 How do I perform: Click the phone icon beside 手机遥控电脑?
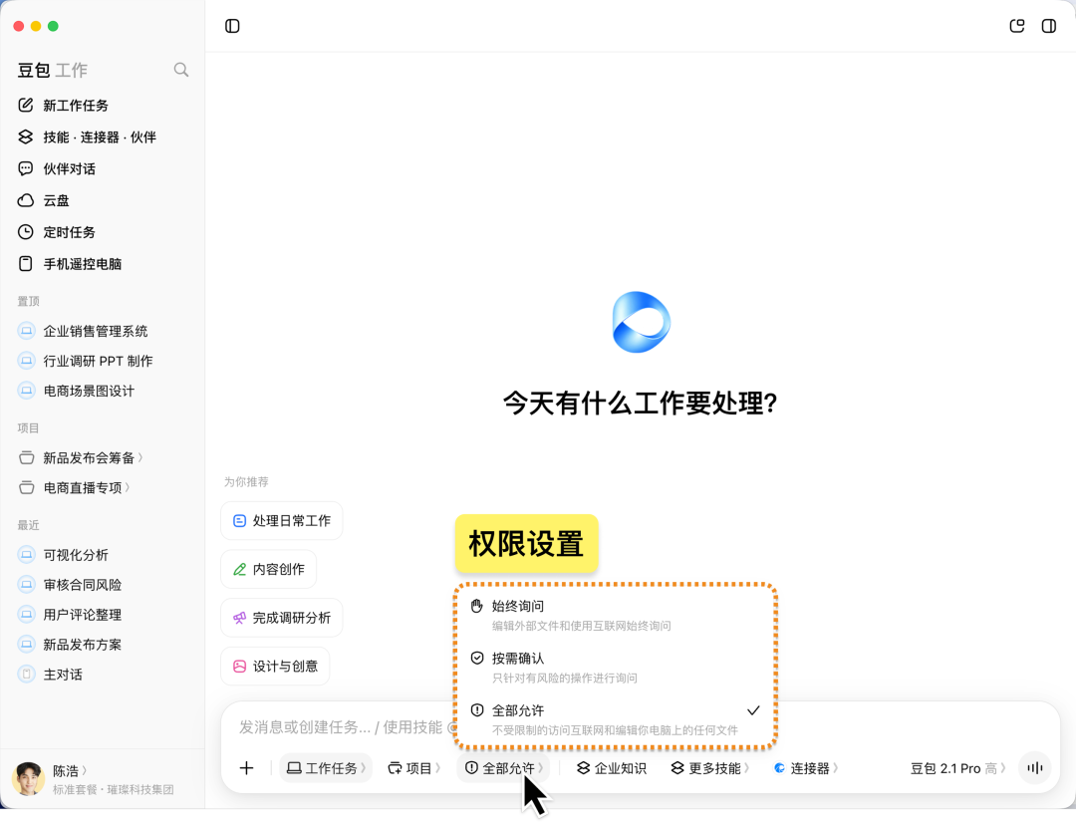click(25, 264)
